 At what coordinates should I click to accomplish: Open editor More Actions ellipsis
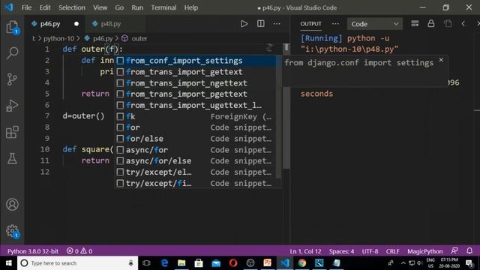click(x=277, y=24)
